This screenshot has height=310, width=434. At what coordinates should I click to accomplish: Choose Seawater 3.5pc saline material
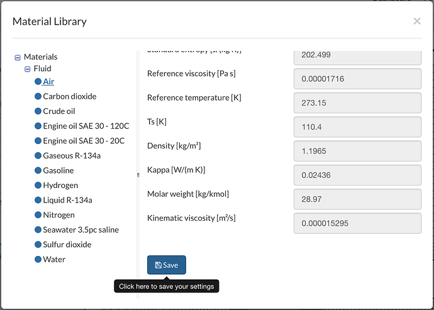pos(81,230)
